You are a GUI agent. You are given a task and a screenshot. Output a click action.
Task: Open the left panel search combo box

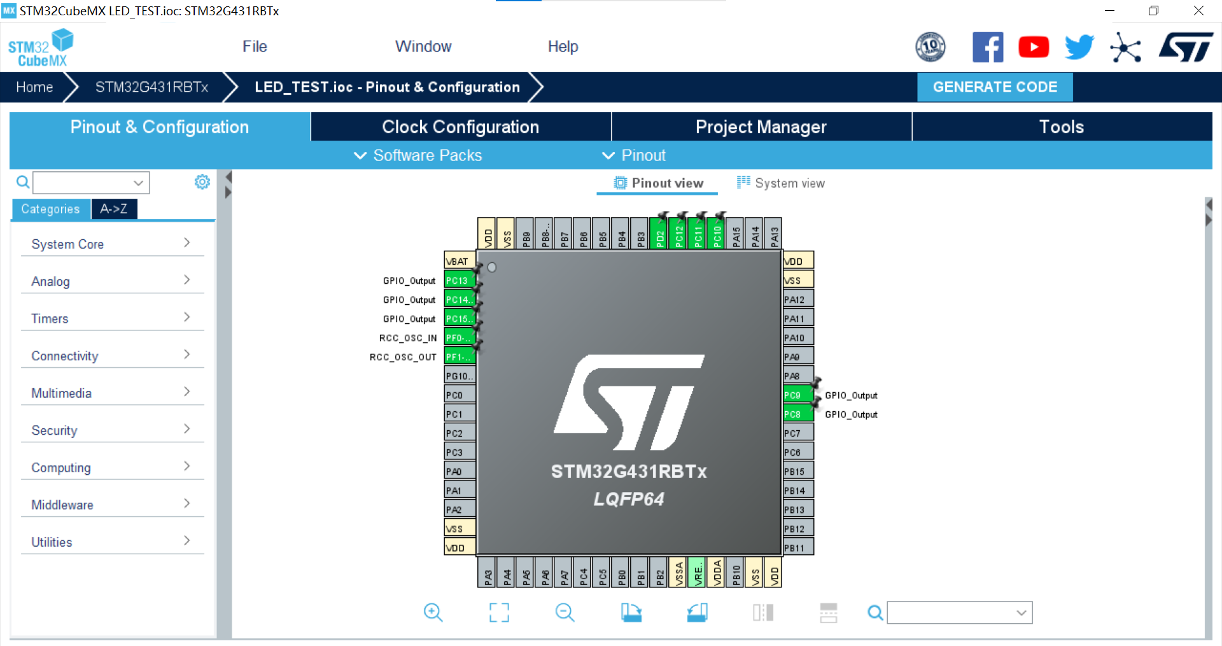pyautogui.click(x=91, y=183)
